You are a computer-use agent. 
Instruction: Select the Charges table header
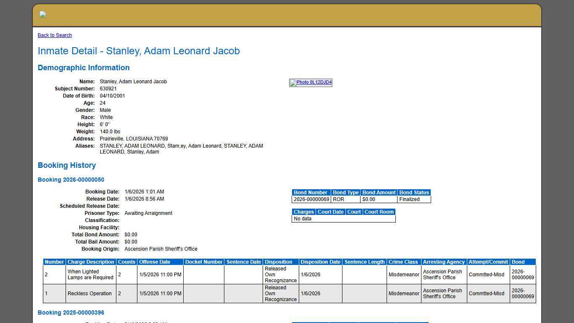pos(303,212)
